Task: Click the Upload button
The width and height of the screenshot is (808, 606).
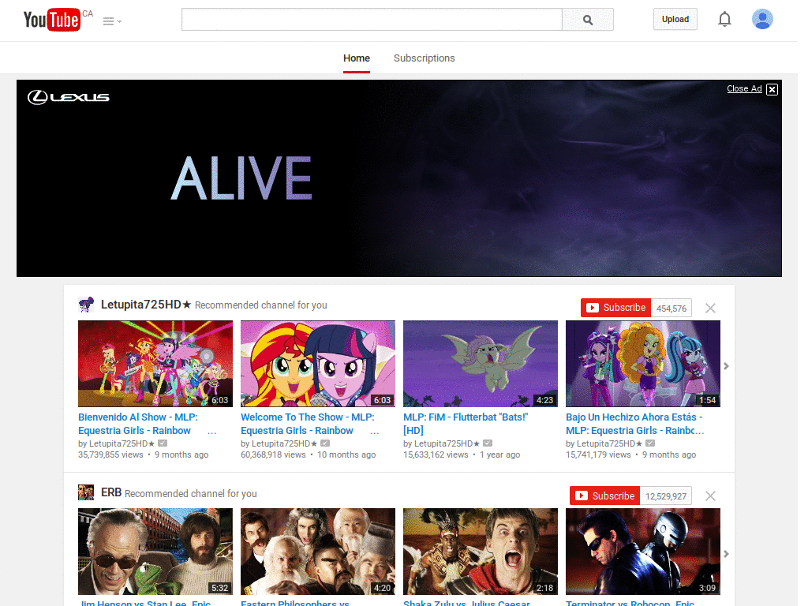Action: [675, 19]
